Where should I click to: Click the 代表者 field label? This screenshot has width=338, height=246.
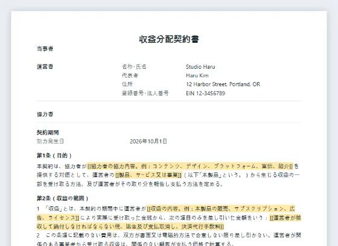(130, 75)
